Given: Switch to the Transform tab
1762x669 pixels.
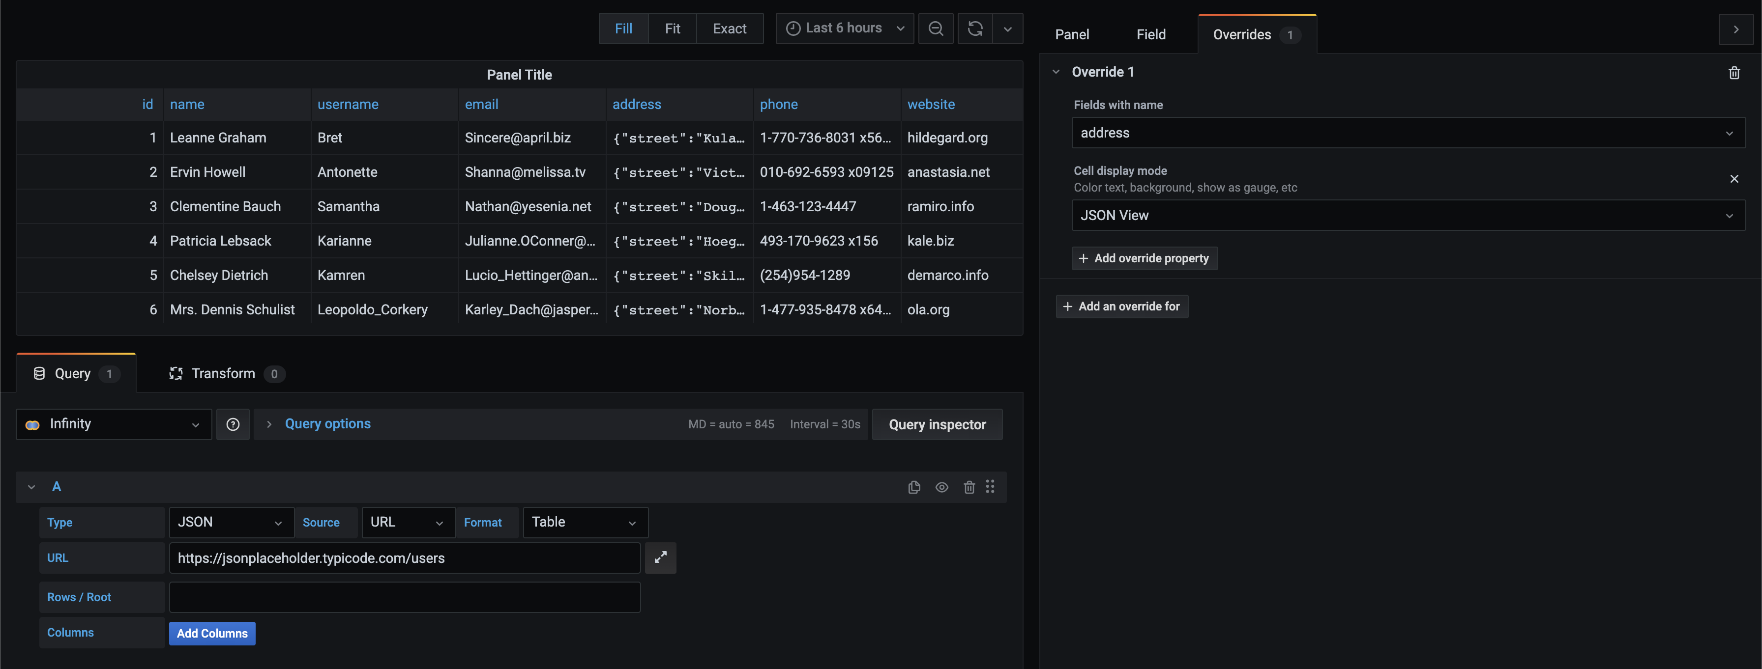Looking at the screenshot, I should click(x=224, y=373).
